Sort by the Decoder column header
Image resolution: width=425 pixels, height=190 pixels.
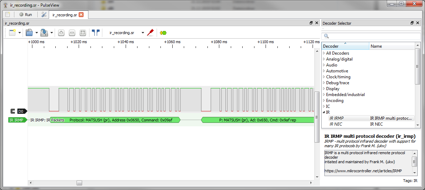click(x=345, y=46)
